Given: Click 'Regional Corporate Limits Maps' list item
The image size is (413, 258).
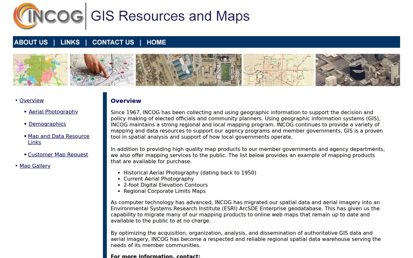Looking at the screenshot, I should 165,191.
